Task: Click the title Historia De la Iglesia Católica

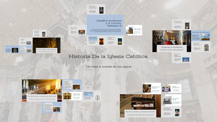Action: coord(108,56)
